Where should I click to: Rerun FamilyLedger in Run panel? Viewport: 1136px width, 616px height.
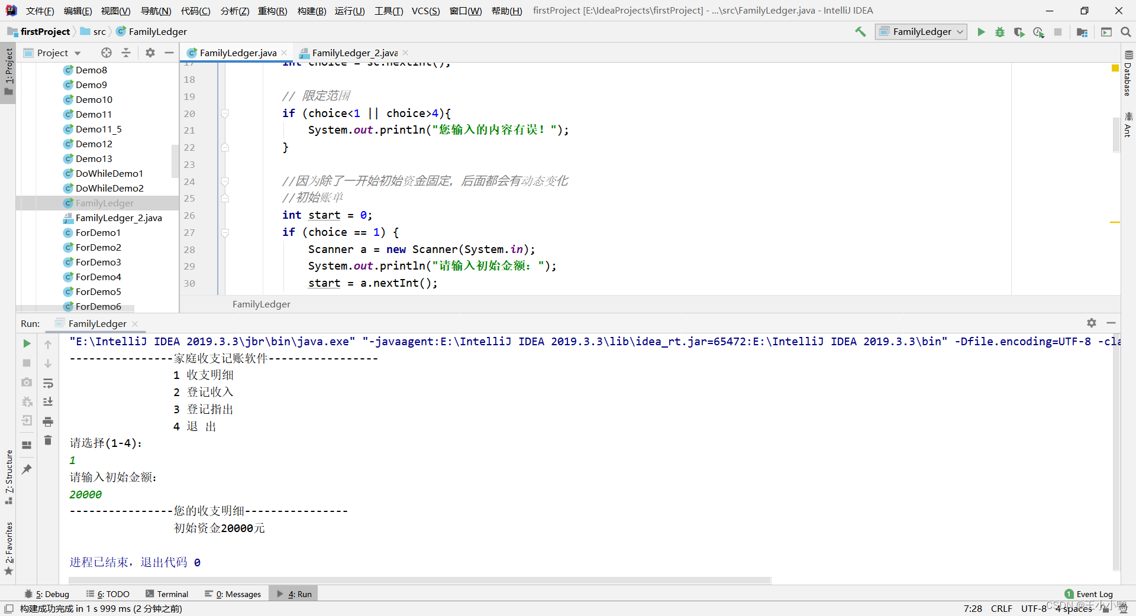coord(27,343)
